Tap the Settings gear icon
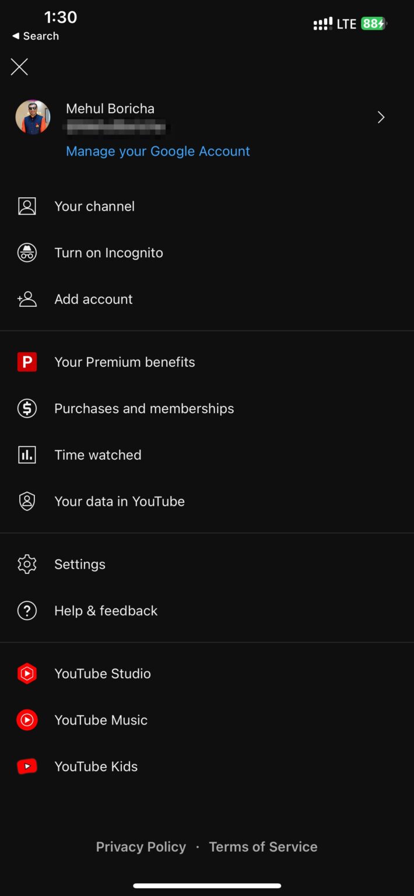The image size is (414, 896). 27,564
